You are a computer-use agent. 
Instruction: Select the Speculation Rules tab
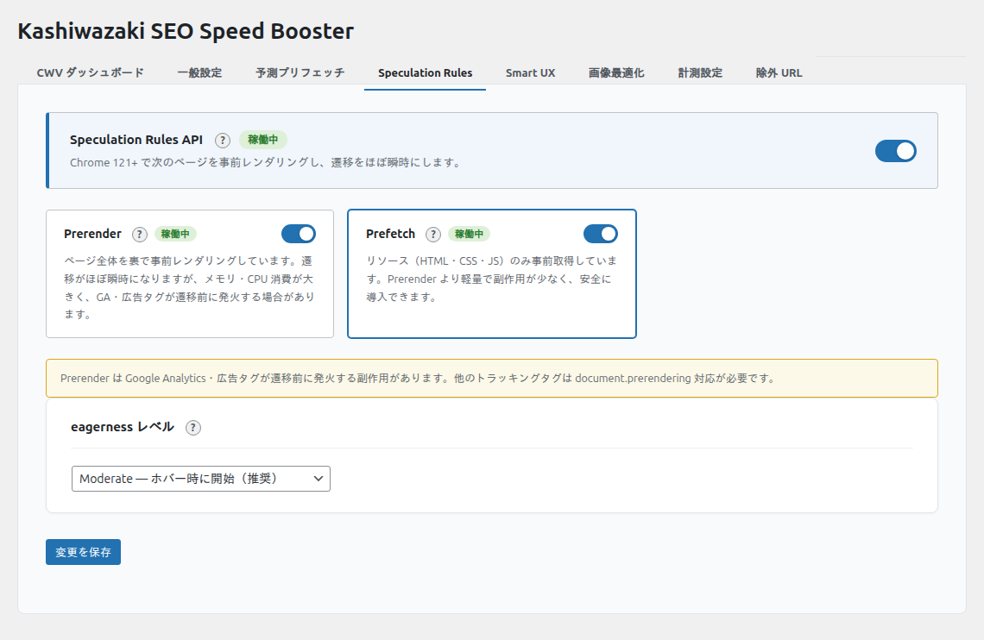click(425, 73)
